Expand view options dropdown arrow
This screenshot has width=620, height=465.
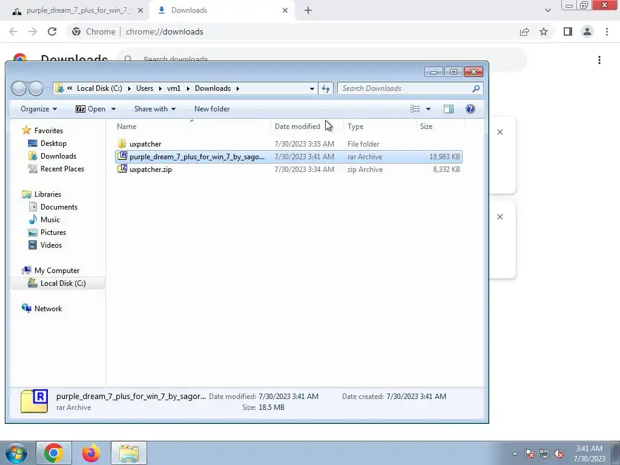428,109
